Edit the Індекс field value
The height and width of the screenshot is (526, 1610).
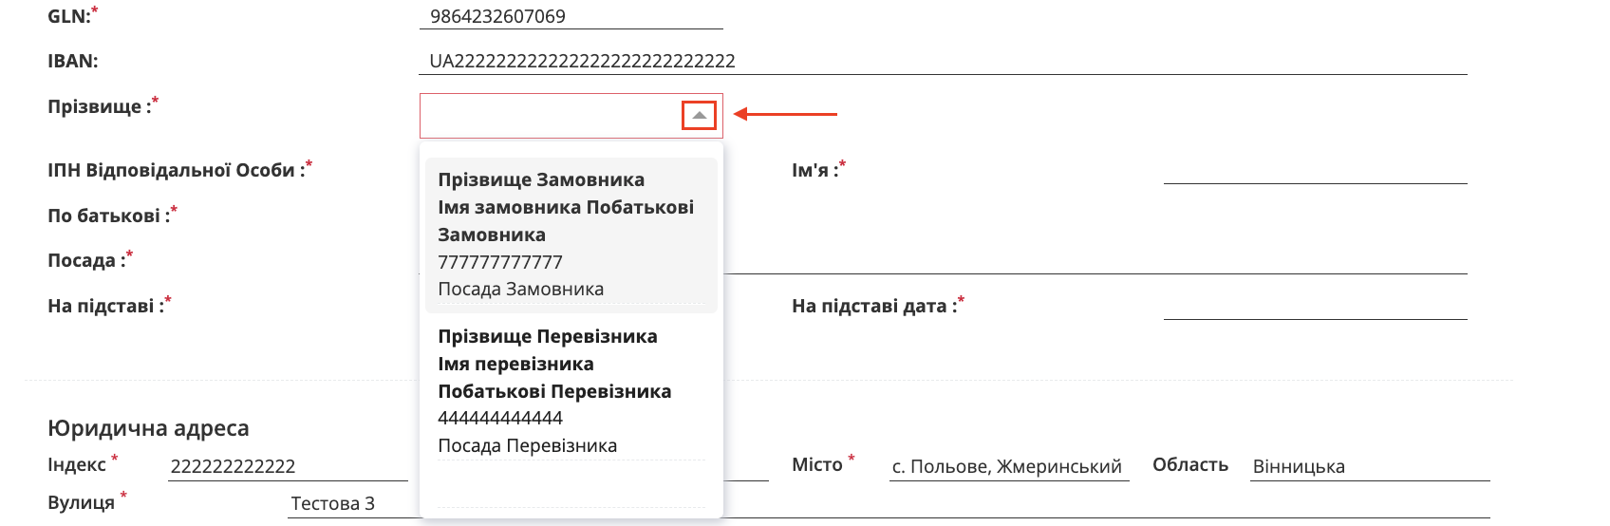[x=287, y=466]
